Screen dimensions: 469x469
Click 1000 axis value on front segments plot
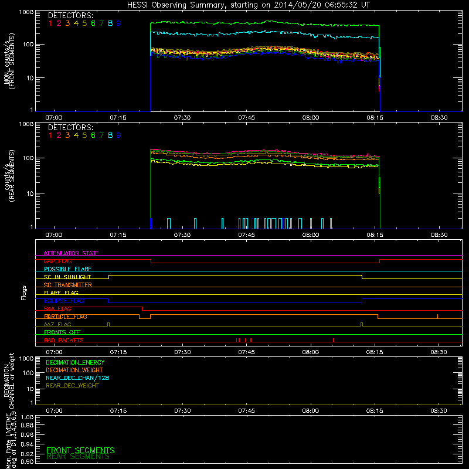26,12
